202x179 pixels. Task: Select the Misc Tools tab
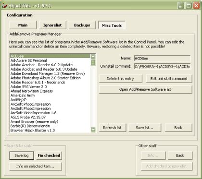tap(112, 25)
